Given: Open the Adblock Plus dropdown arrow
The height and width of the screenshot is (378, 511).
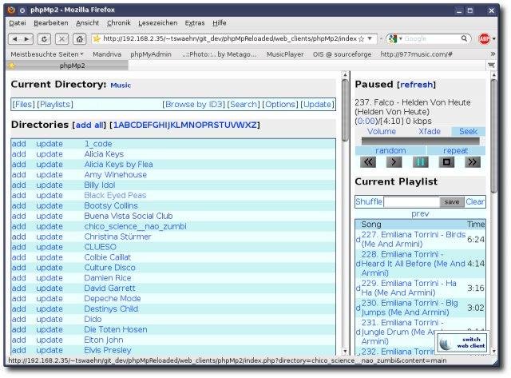Looking at the screenshot, I should (x=494, y=39).
